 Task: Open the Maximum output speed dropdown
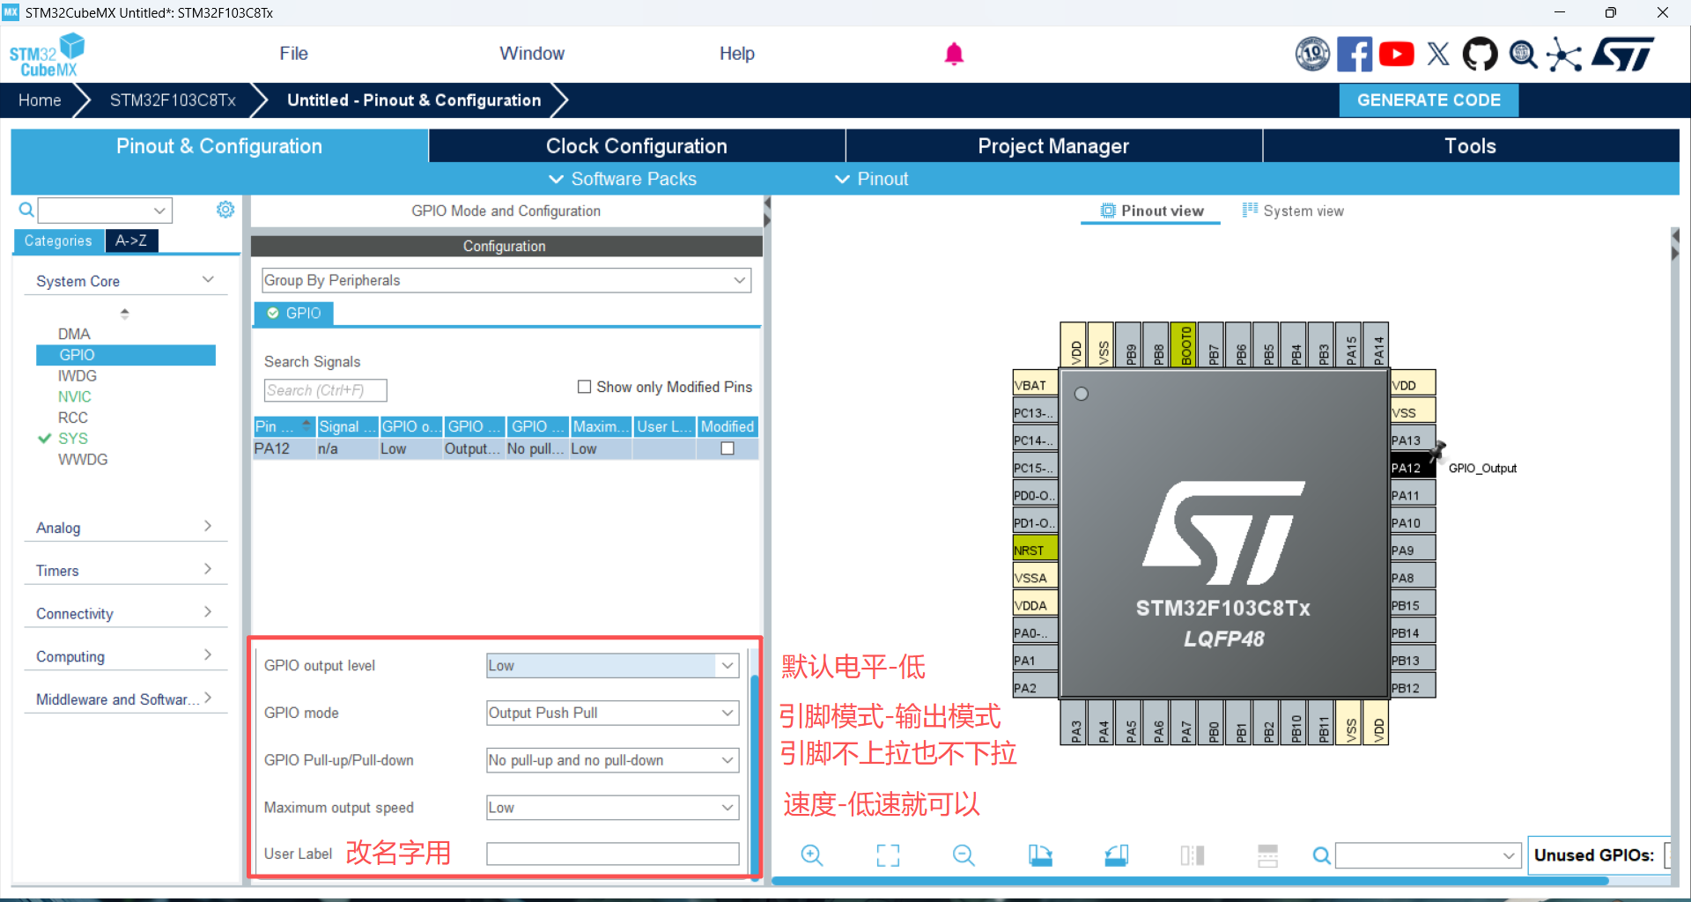tap(613, 808)
